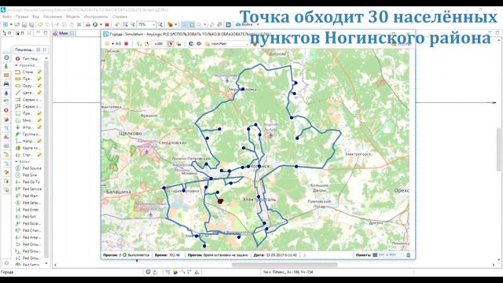Open the Рисование menu
The width and height of the screenshot is (503, 283).
(x=53, y=17)
